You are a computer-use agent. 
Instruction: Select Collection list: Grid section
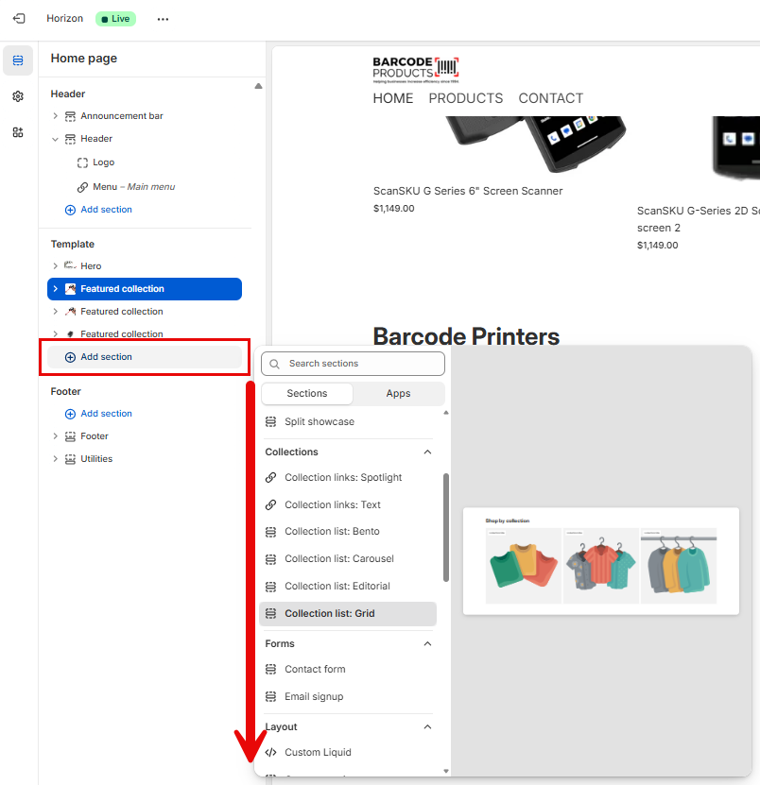(x=348, y=614)
